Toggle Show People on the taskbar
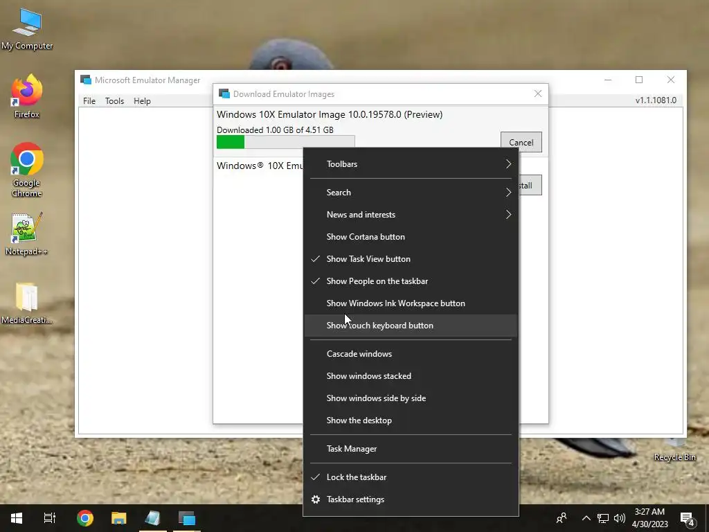Screen dimensions: 709x532 coord(411,281)
